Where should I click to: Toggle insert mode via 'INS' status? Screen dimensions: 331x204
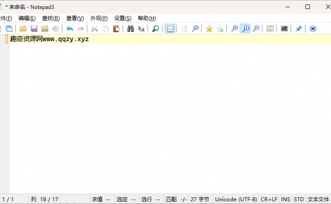286,199
